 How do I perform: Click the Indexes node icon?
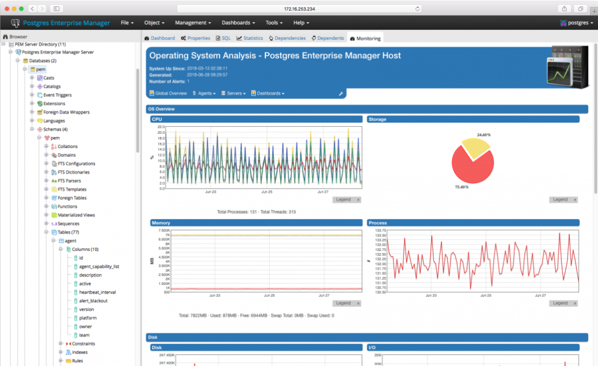click(x=69, y=352)
